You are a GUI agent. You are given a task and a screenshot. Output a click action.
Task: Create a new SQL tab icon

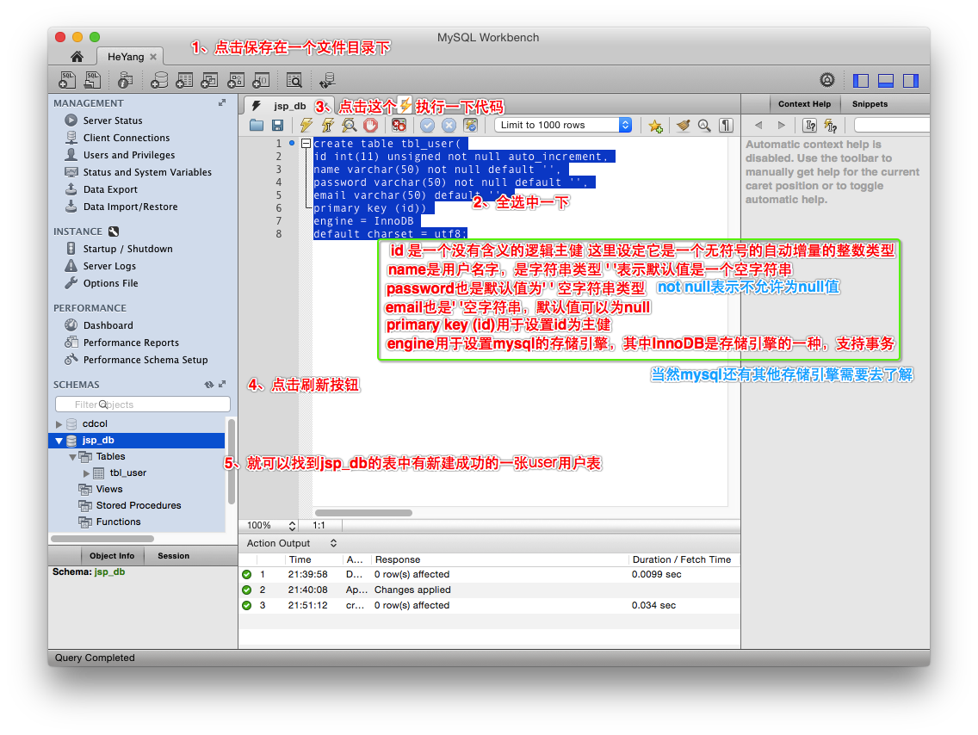(67, 80)
